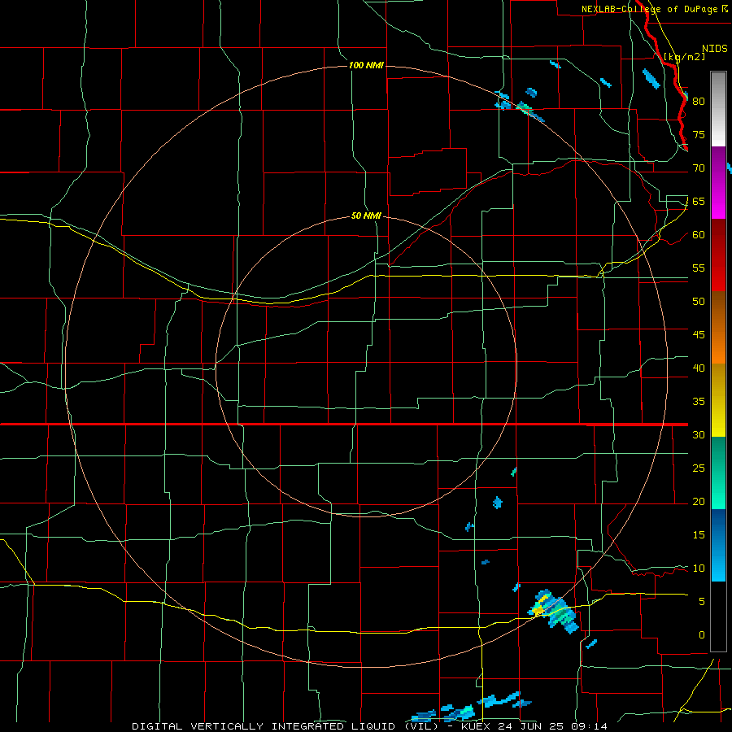Screen dimensions: 732x732
Task: Click the "NEXLAB-College of DuPage" credit text
Action: pyautogui.click(x=650, y=9)
